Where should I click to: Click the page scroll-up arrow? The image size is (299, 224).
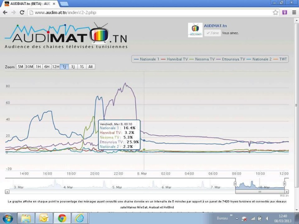[297, 20]
